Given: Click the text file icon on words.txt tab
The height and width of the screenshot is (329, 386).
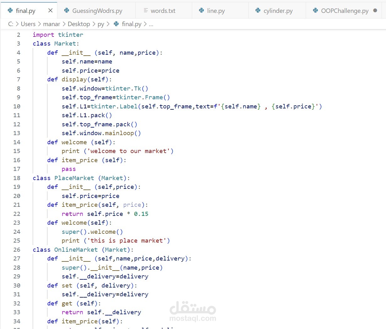Looking at the screenshot, I should 145,11.
